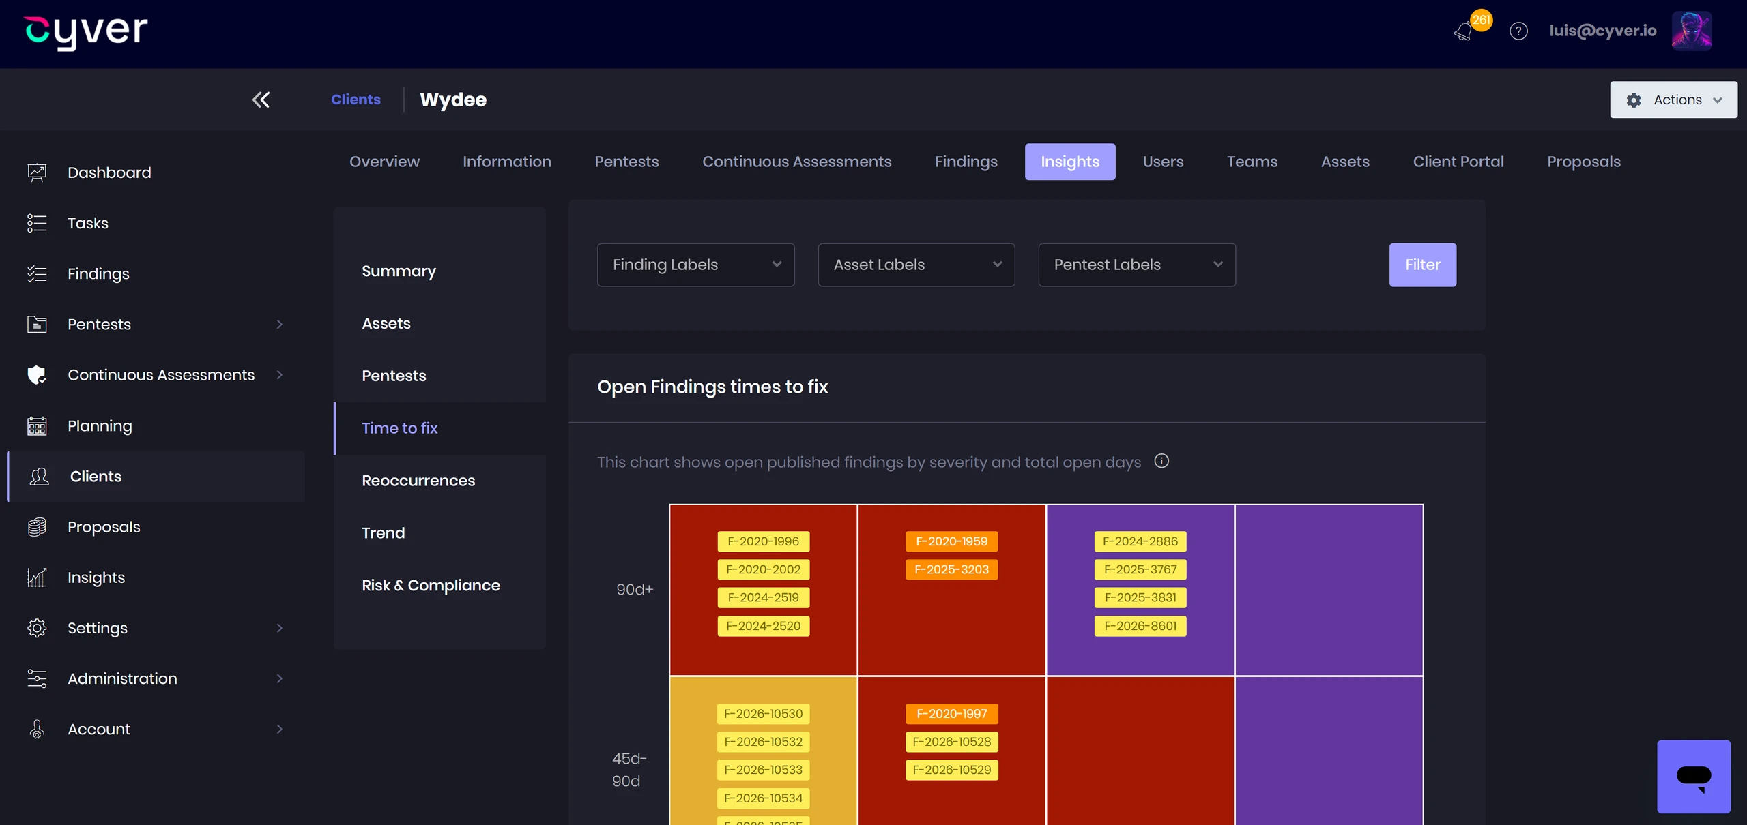The image size is (1747, 825).
Task: Switch to the Client Portal tab
Action: (x=1458, y=162)
